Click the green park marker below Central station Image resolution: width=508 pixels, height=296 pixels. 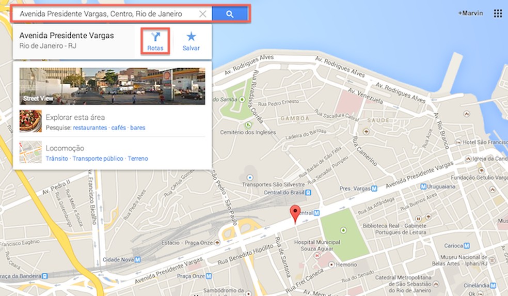[x=343, y=230]
